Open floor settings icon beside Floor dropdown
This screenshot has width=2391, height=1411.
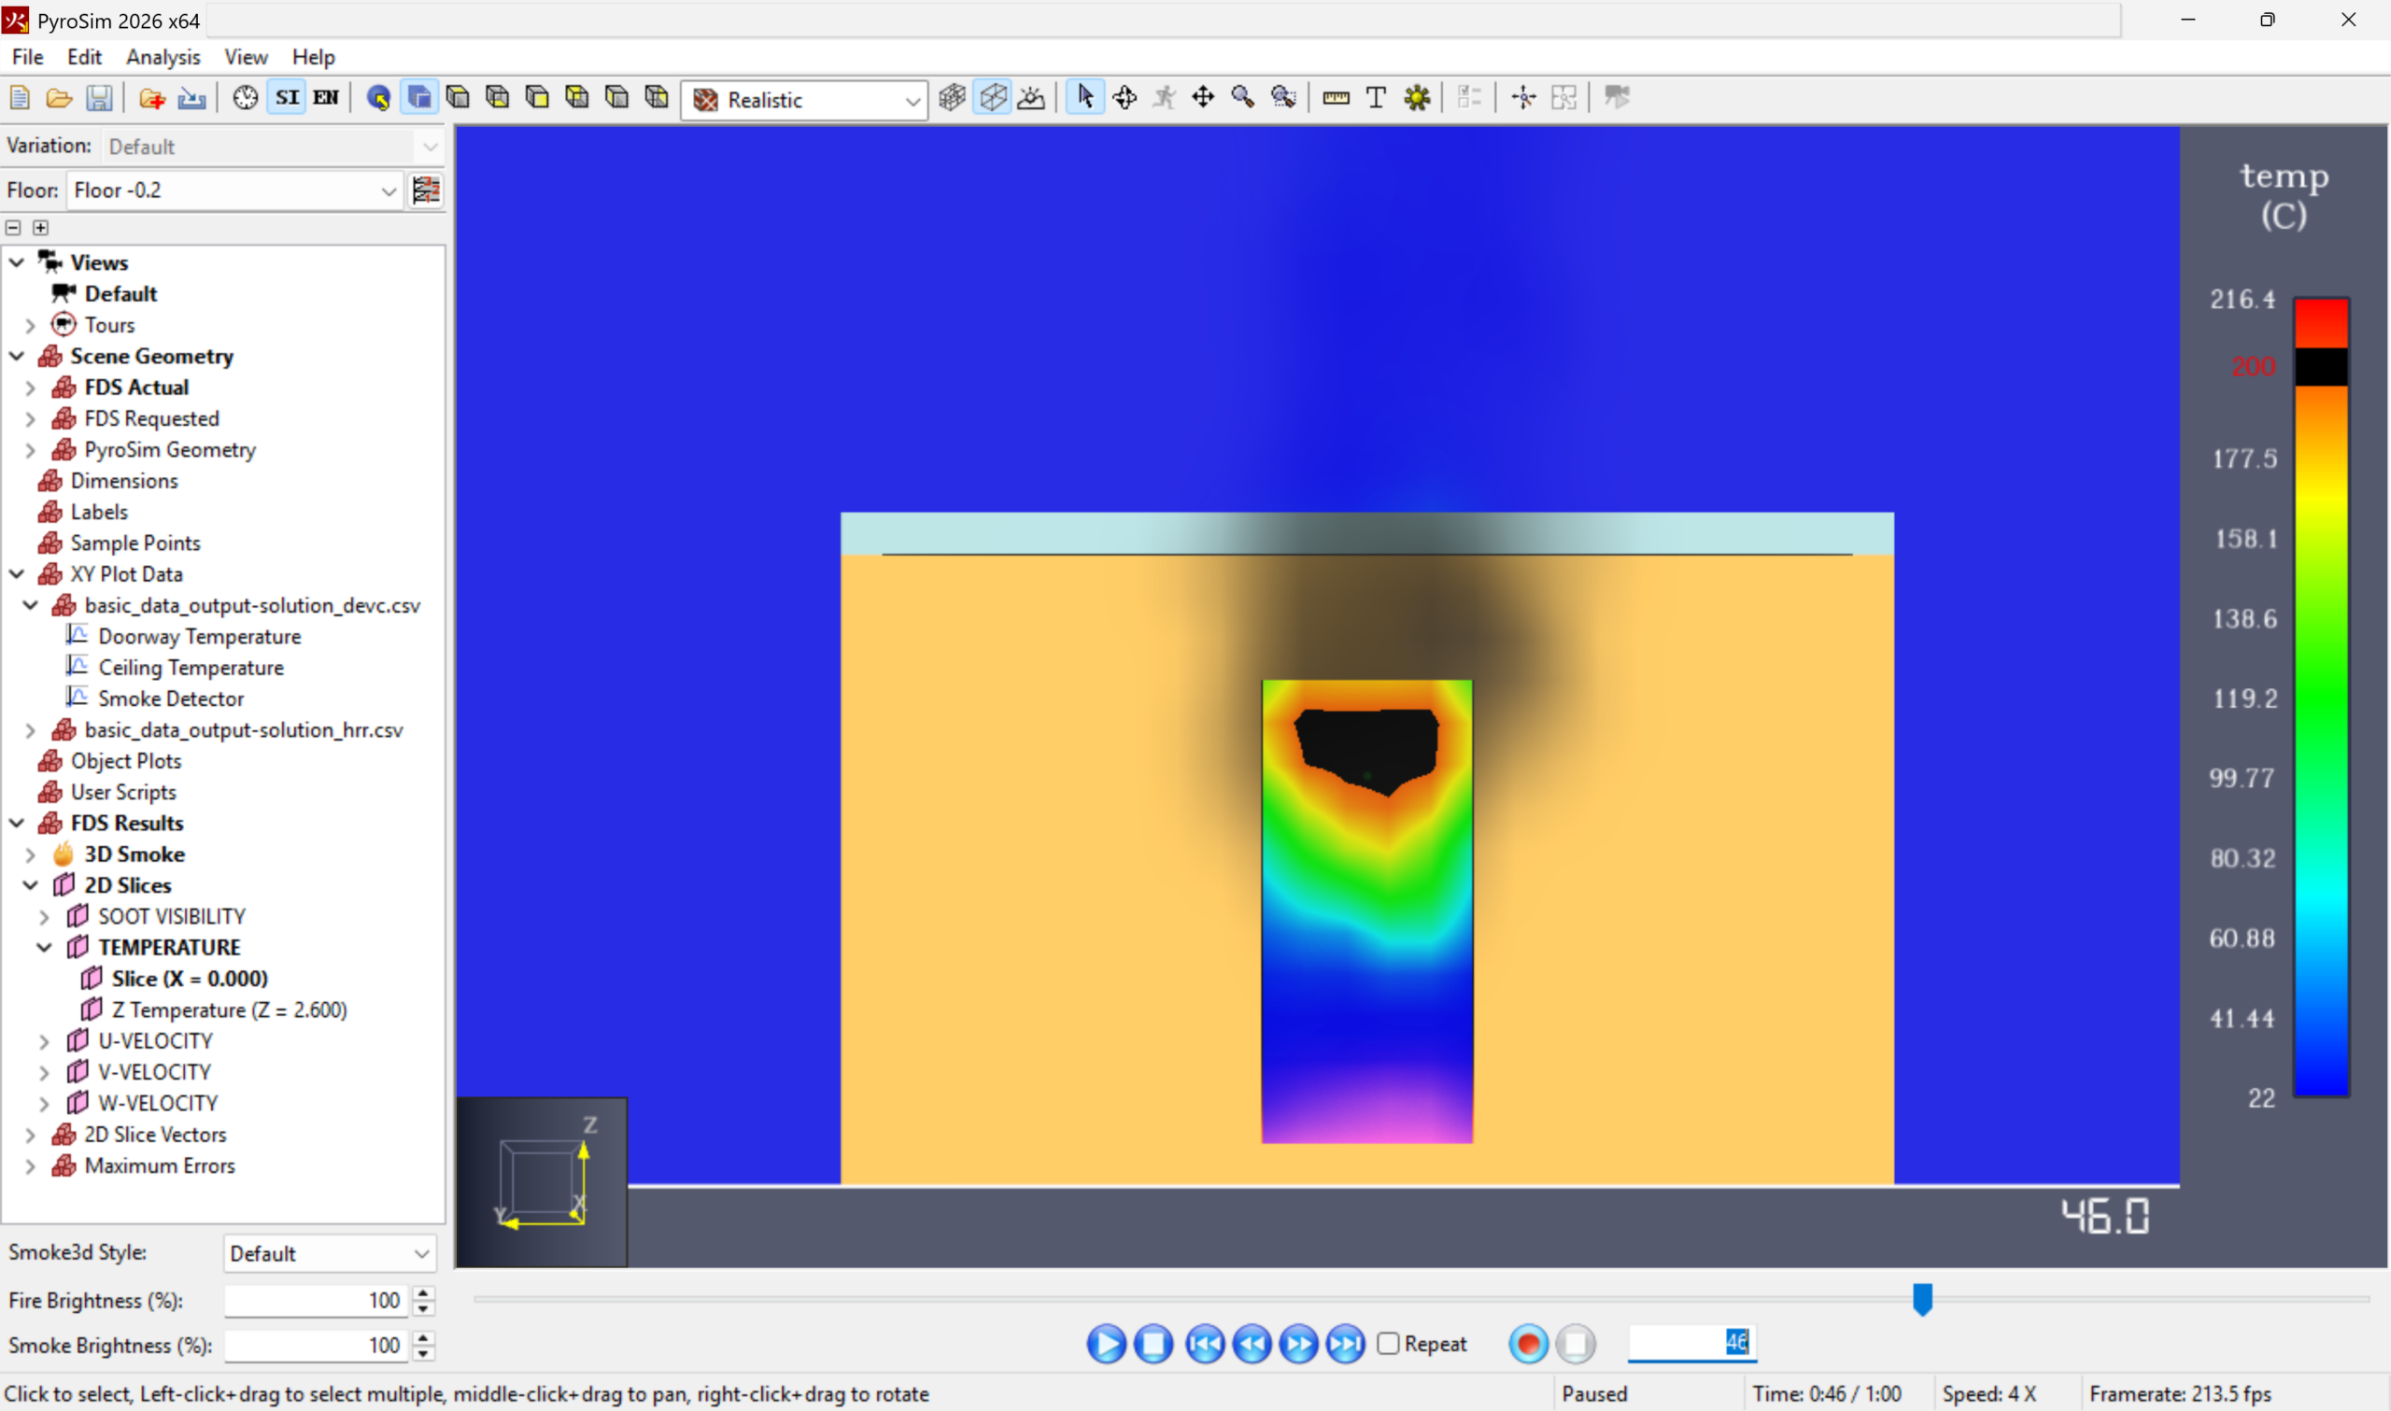[426, 190]
